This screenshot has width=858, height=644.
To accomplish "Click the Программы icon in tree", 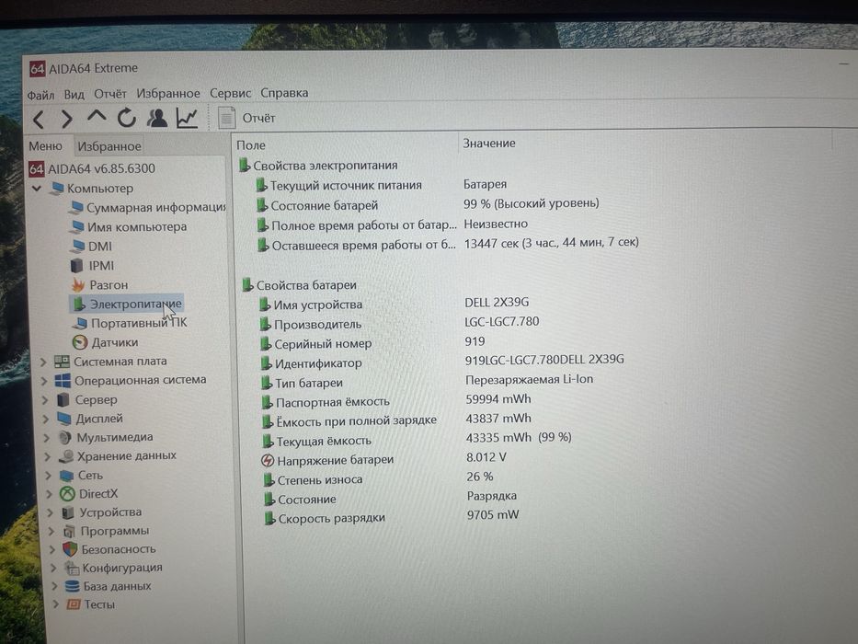I will pyautogui.click(x=69, y=531).
